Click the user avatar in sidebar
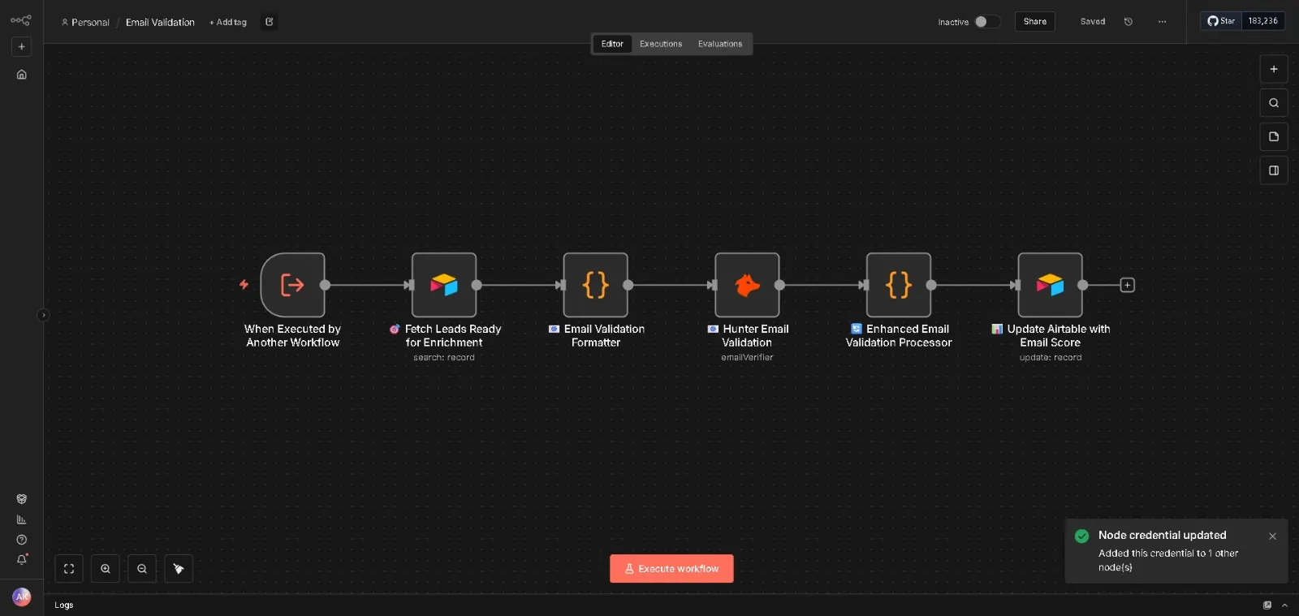The image size is (1299, 616). point(22,597)
